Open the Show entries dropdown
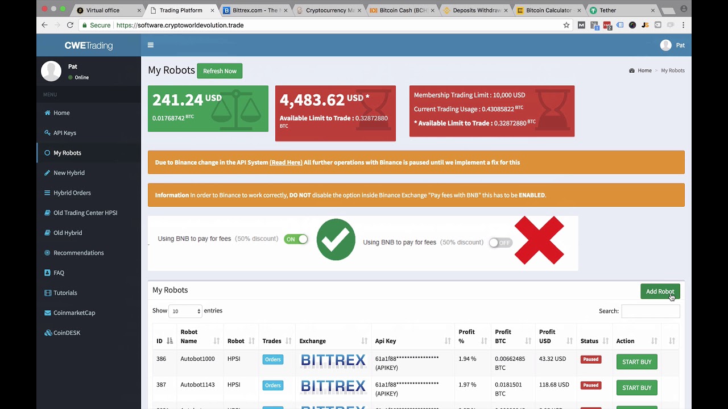Viewport: 728px width, 409px height. tap(185, 311)
